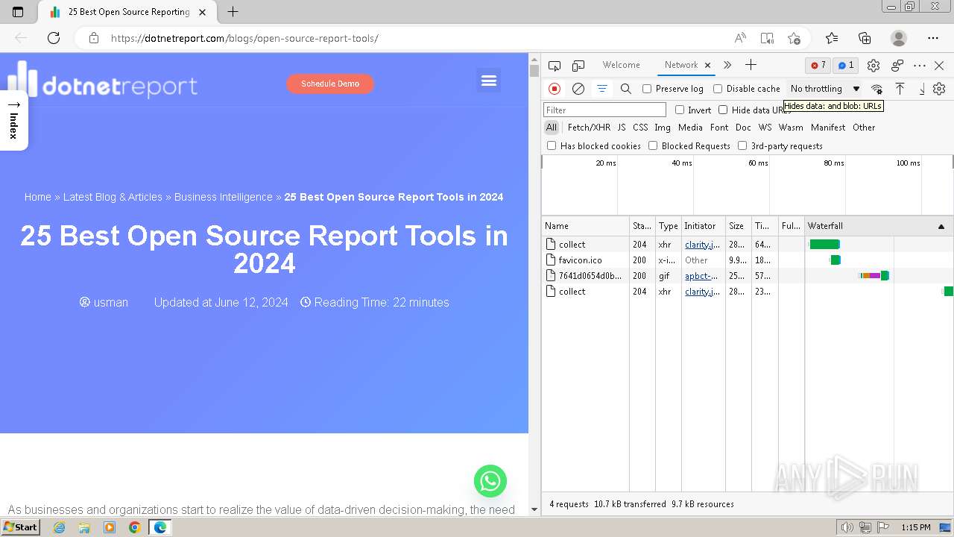Toggle the network filter bar funnel icon
The image size is (954, 537).
(601, 89)
